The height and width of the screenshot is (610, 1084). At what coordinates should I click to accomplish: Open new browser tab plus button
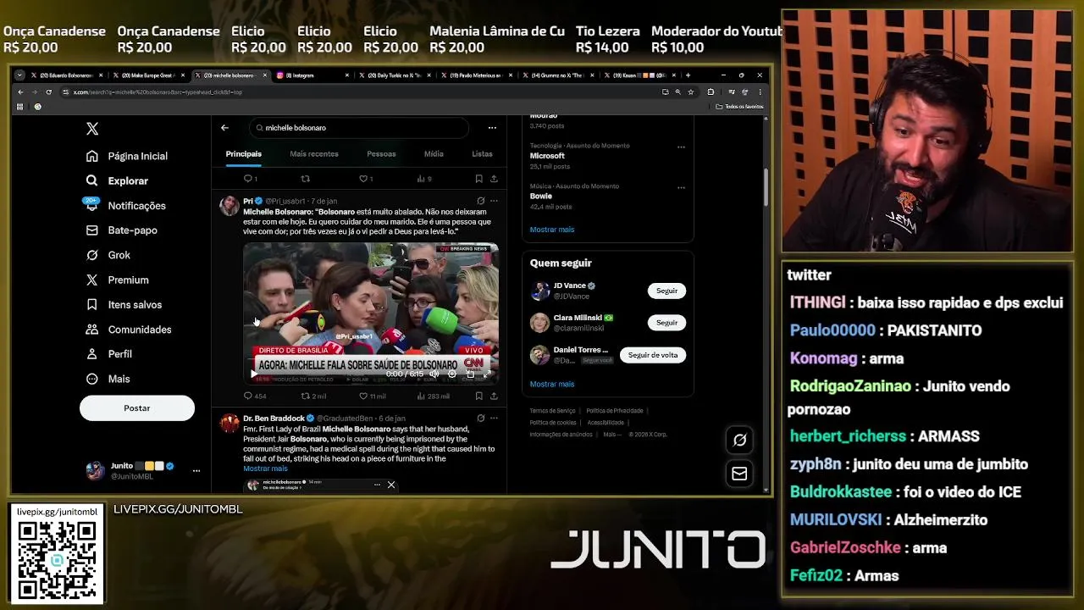coord(688,75)
